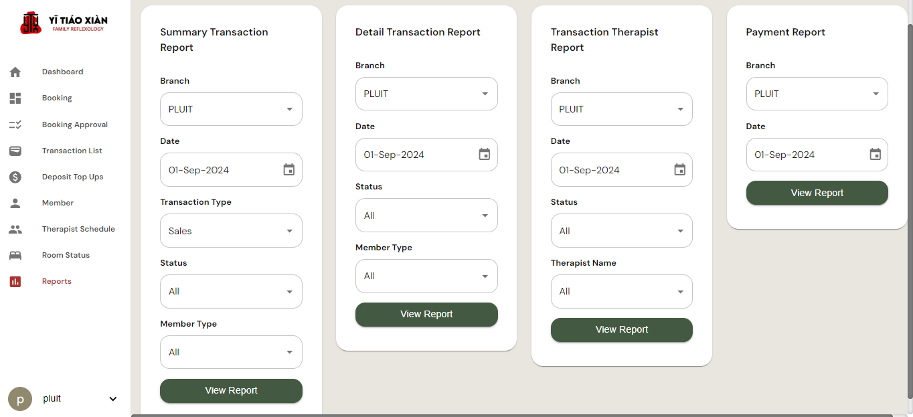This screenshot has height=417, width=913.
Task: Open calendar picker in Summary Transaction Report
Action: tap(289, 170)
